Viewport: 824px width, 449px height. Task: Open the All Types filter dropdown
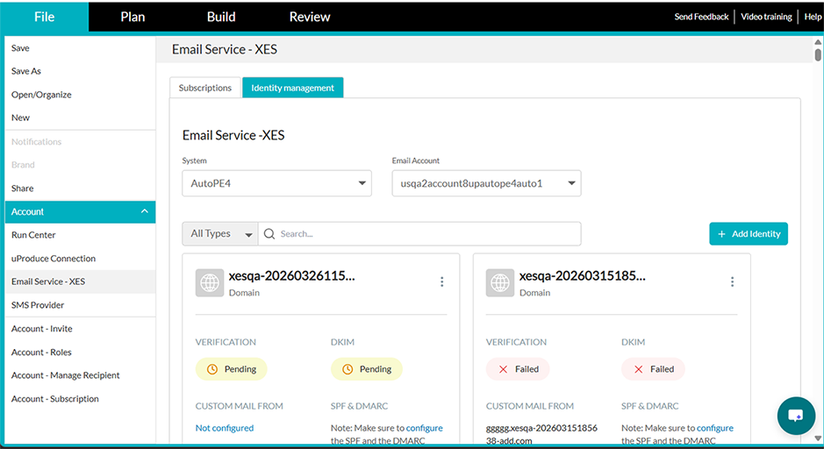pyautogui.click(x=219, y=234)
